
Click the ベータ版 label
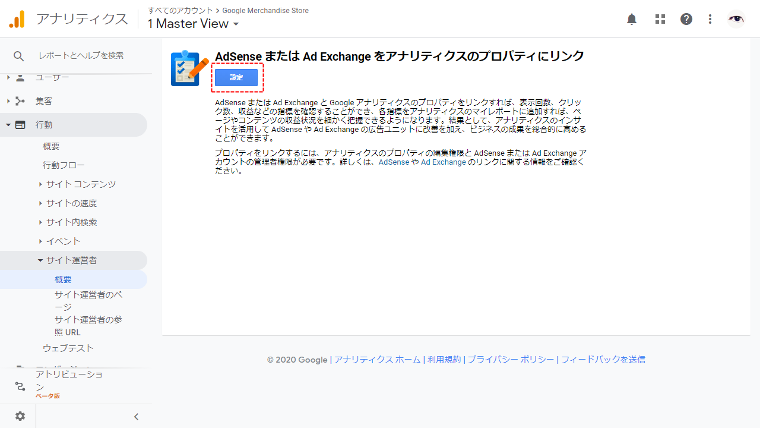(x=47, y=396)
